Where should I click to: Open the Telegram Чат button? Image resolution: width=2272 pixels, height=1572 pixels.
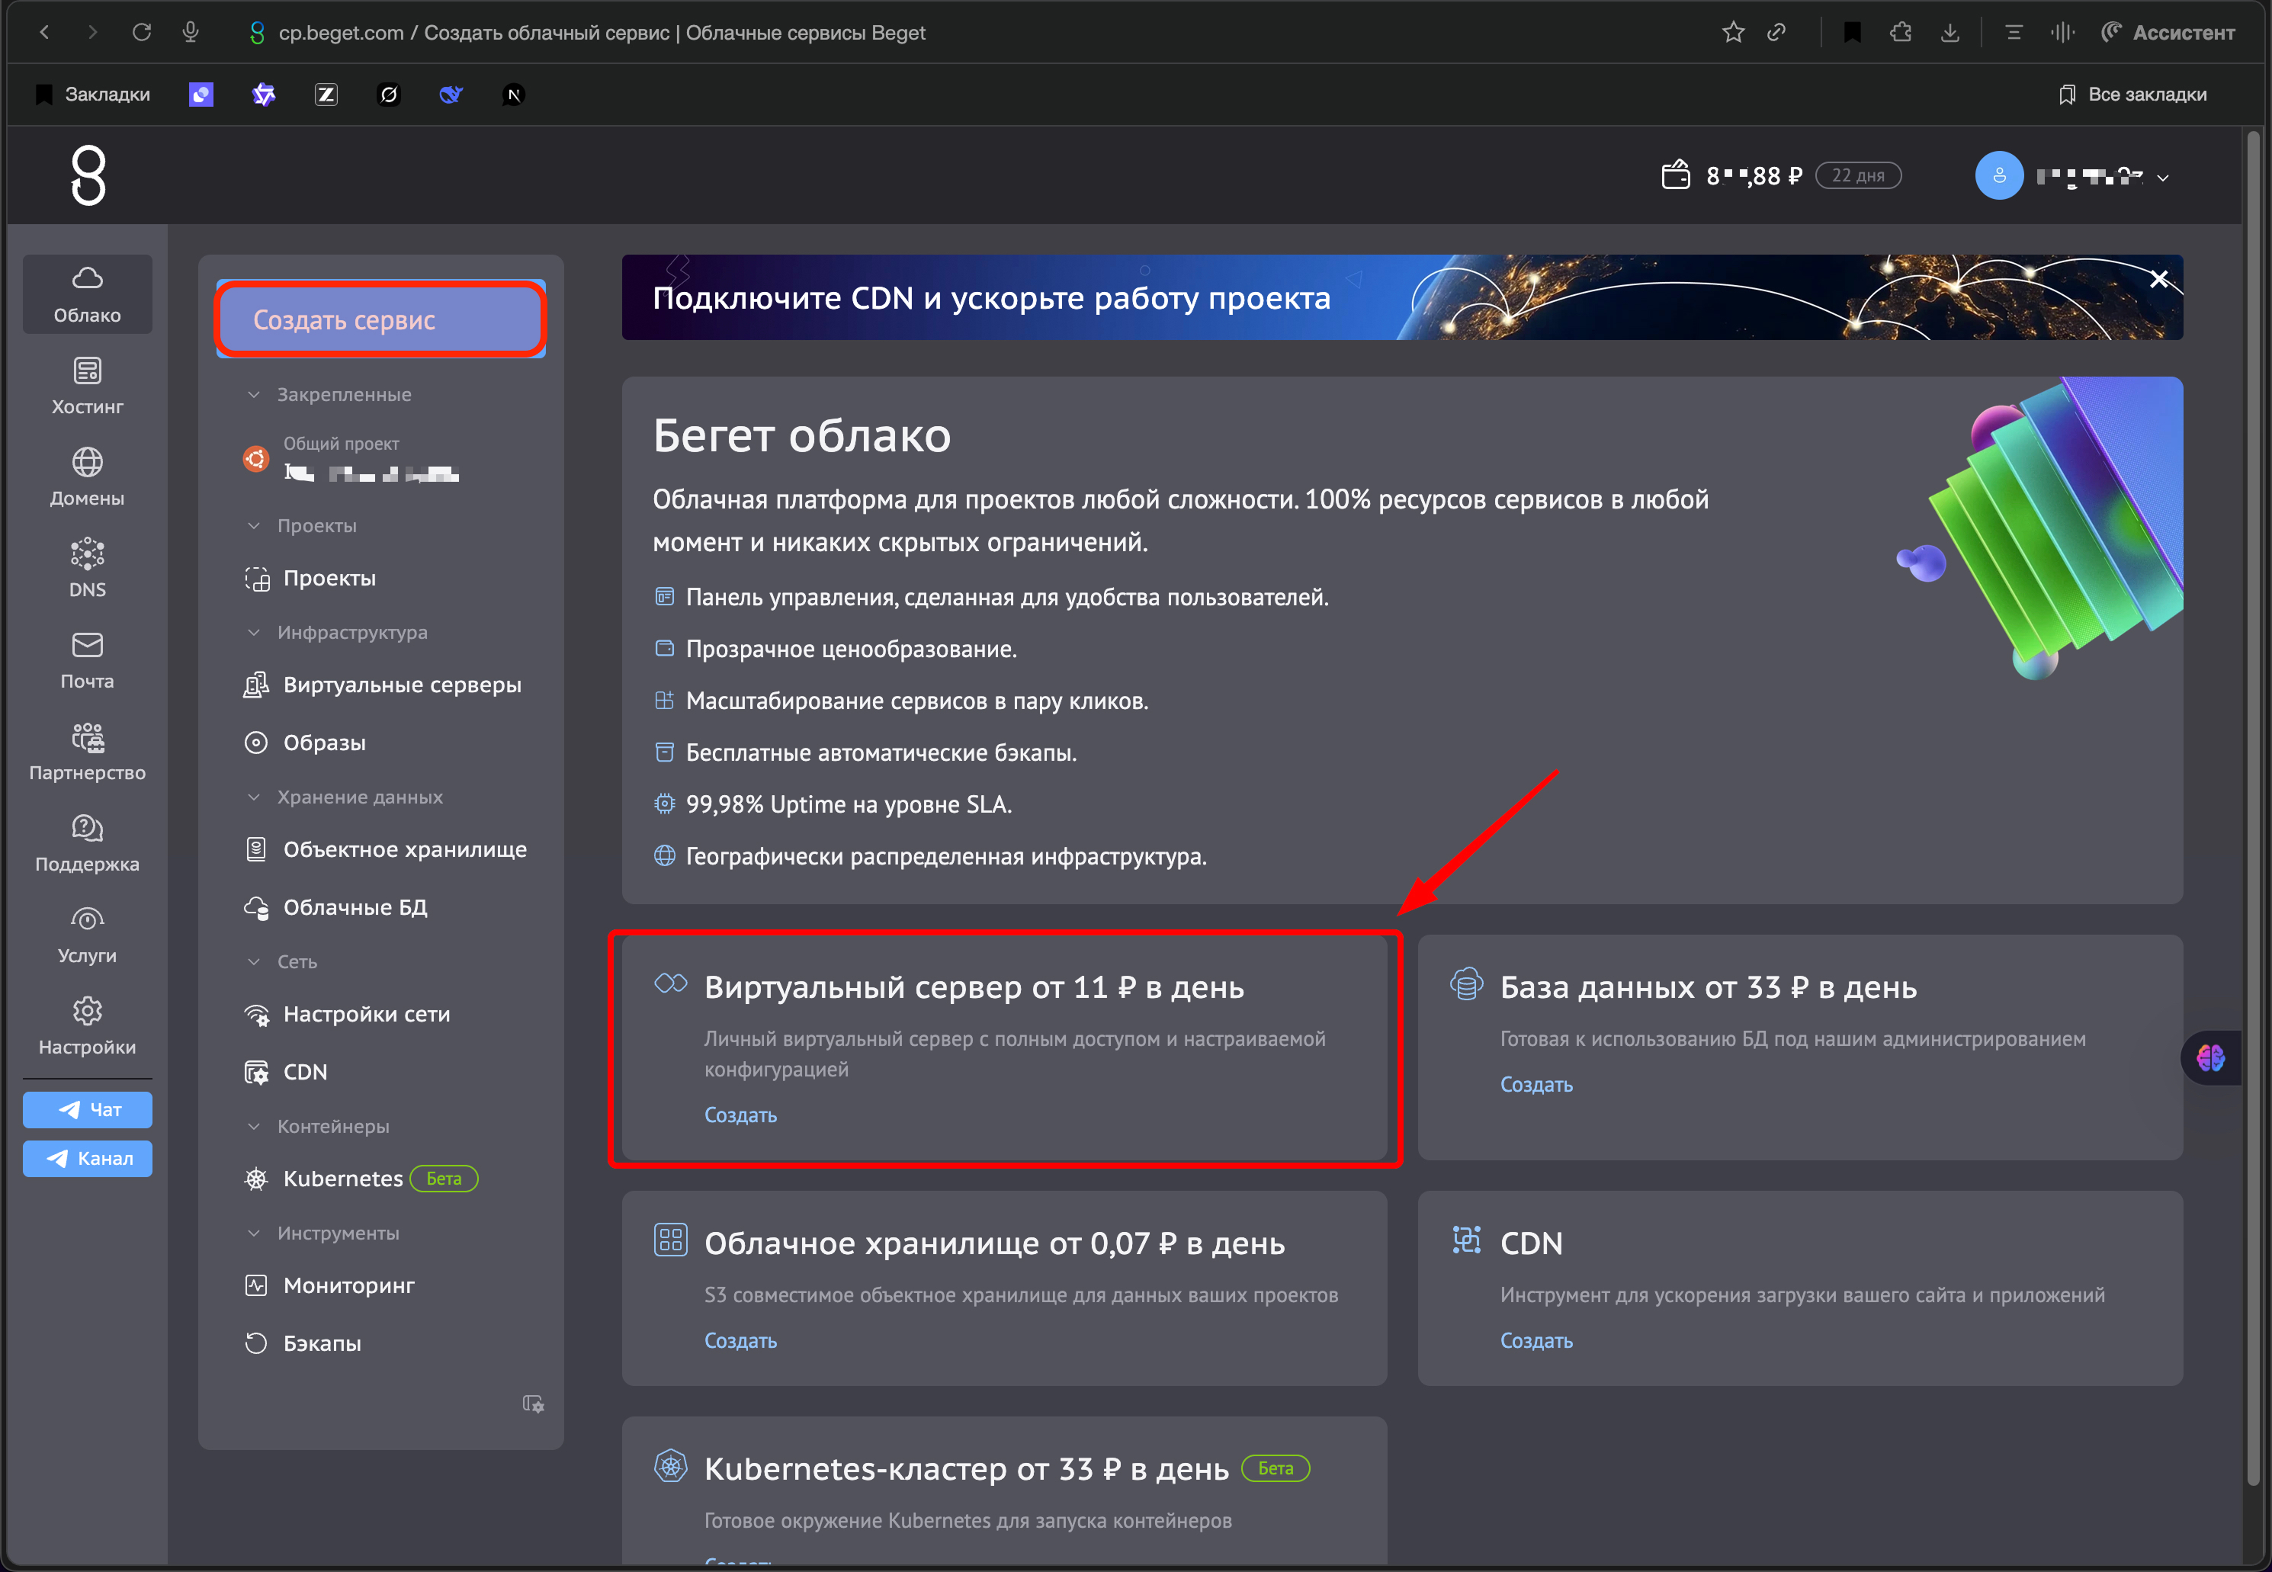click(x=88, y=1110)
